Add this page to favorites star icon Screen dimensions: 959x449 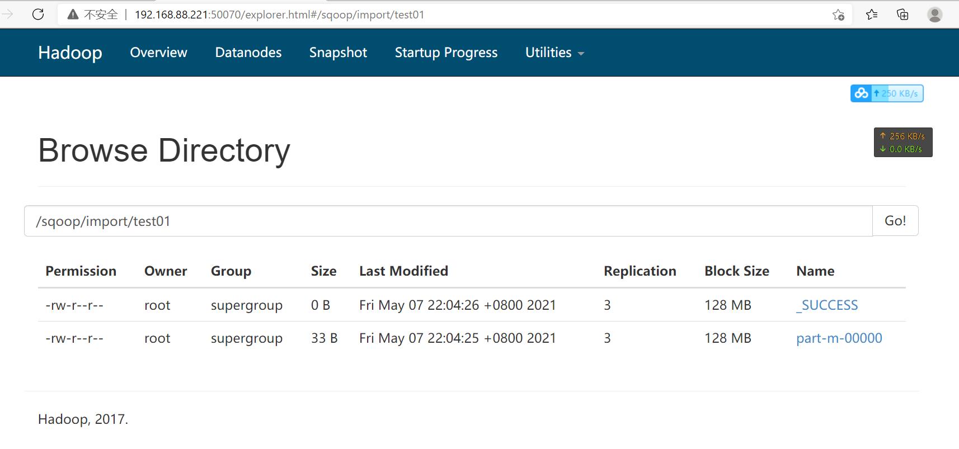click(838, 15)
